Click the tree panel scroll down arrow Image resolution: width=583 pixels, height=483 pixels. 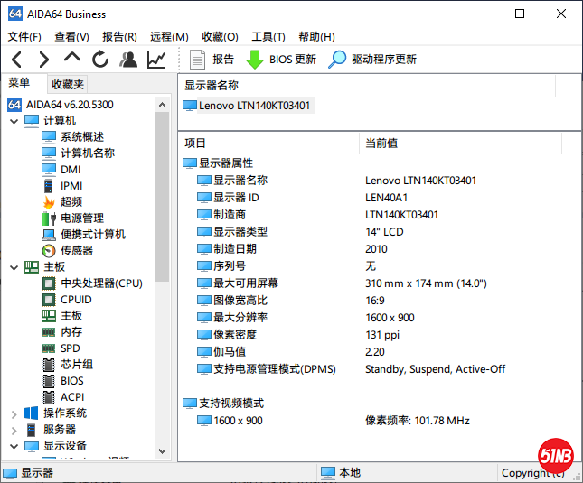163,450
